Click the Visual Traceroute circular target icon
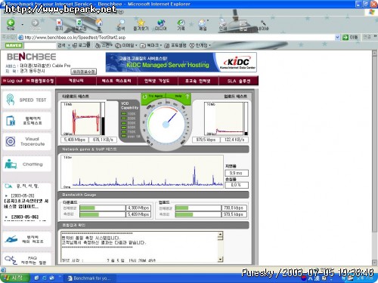This screenshot has height=283, width=378. point(11,142)
